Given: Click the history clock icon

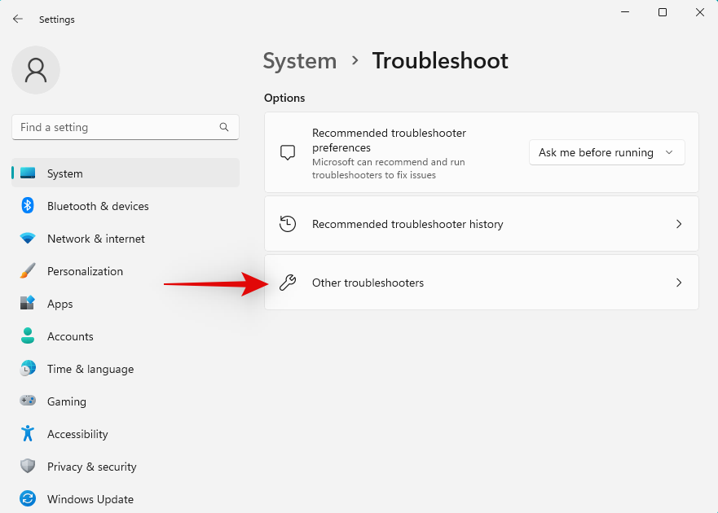Looking at the screenshot, I should pyautogui.click(x=288, y=224).
